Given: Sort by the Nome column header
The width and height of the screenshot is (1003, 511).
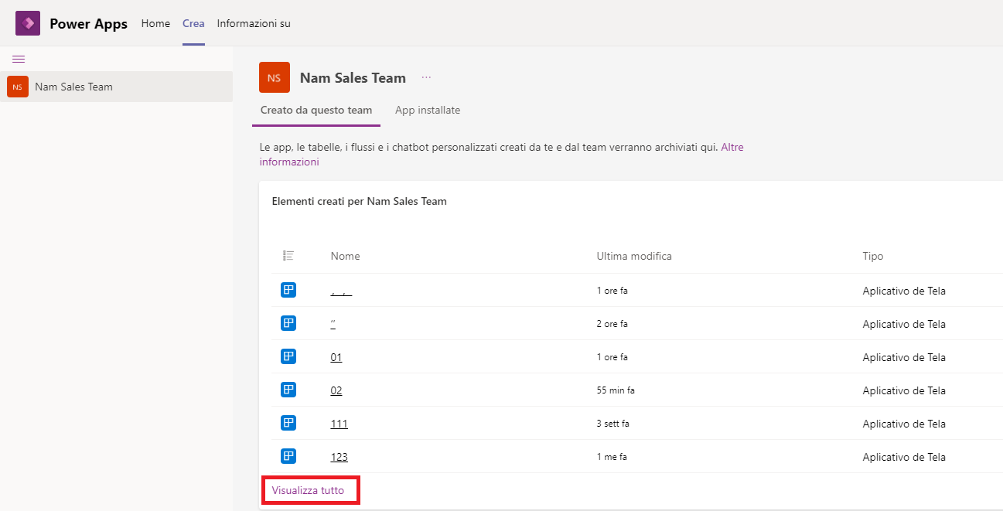Looking at the screenshot, I should coord(345,256).
